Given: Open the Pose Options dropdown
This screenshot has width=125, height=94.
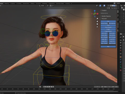Looking at the screenshot, I should pos(115,8).
